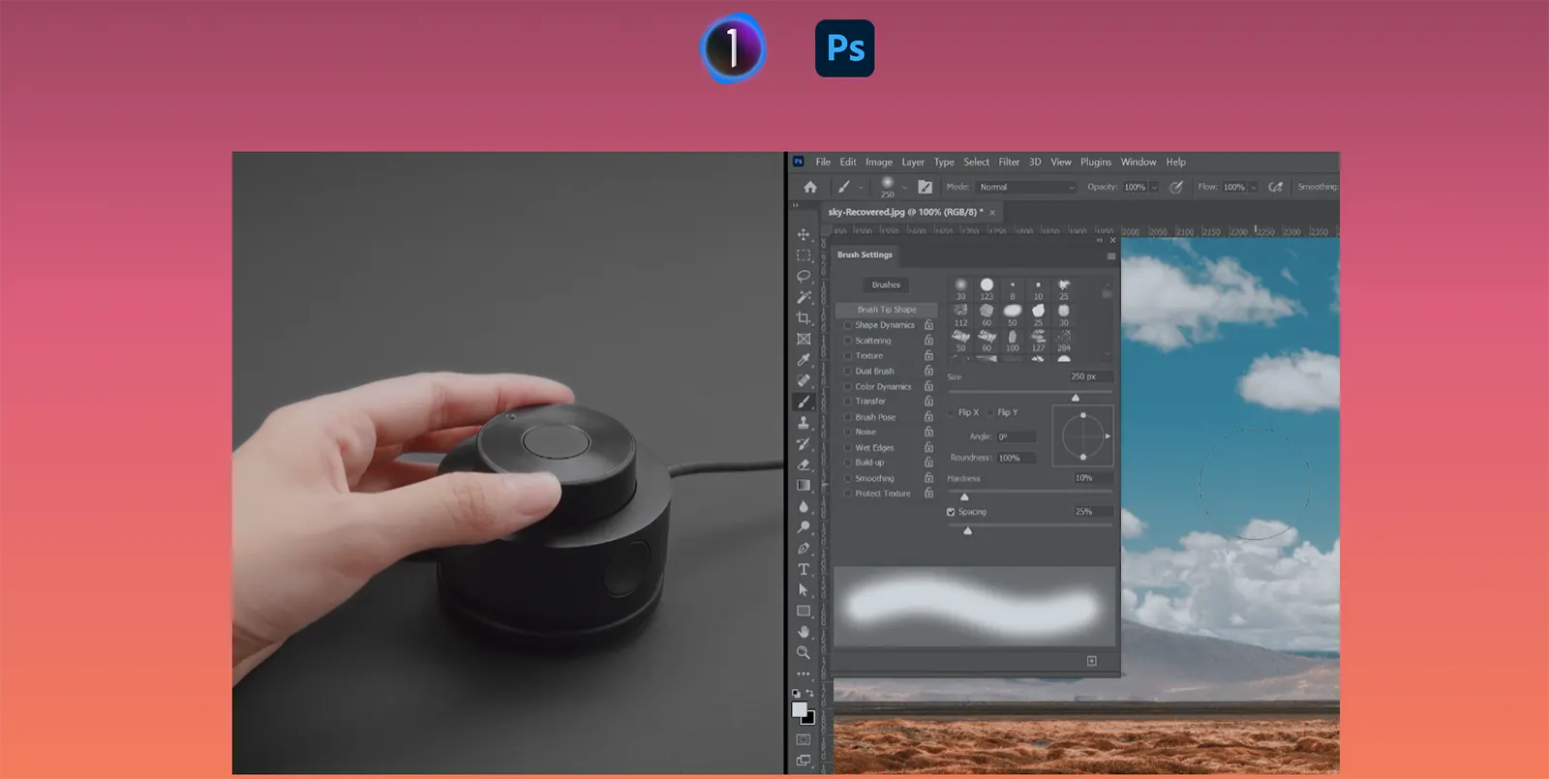Image resolution: width=1549 pixels, height=779 pixels.
Task: Open the Flow slider dropdown arrow
Action: 1253,187
